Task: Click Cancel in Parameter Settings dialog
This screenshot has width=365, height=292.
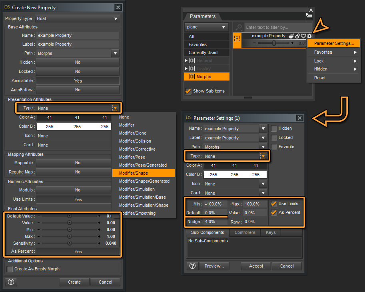Action: pyautogui.click(x=287, y=266)
